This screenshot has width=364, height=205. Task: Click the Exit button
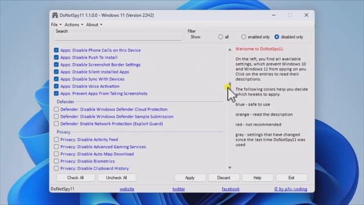[x=292, y=178]
